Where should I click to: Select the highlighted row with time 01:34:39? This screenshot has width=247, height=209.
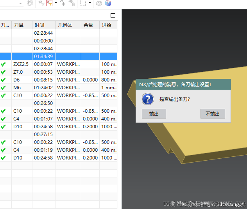click(x=59, y=57)
